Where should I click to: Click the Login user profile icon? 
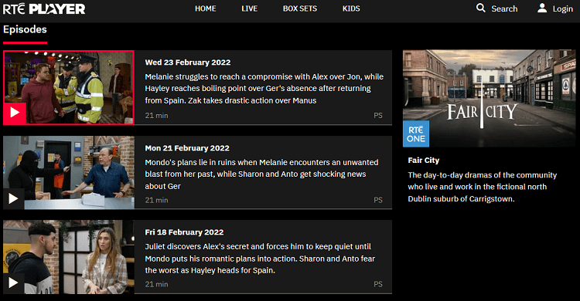click(542, 8)
